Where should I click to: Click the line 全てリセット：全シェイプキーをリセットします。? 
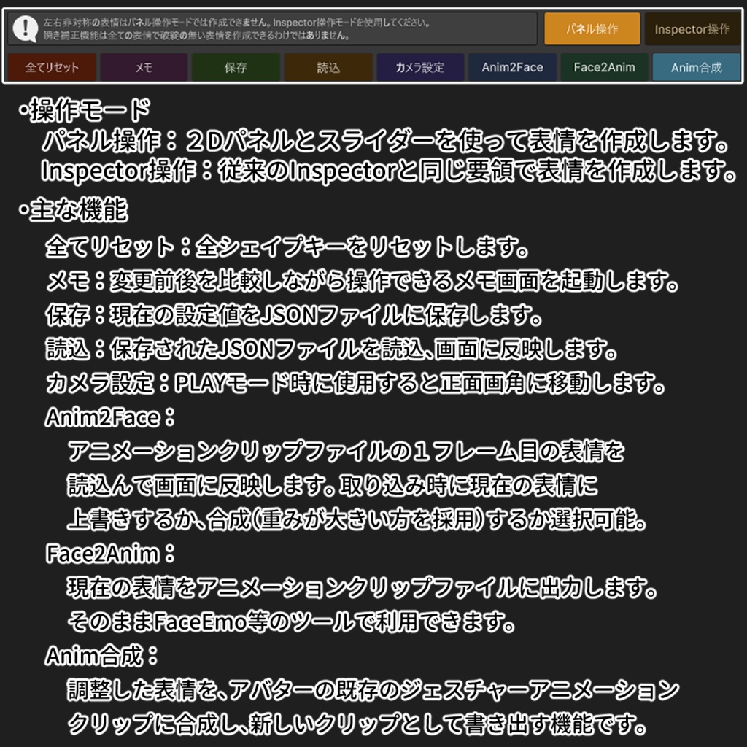tap(287, 247)
